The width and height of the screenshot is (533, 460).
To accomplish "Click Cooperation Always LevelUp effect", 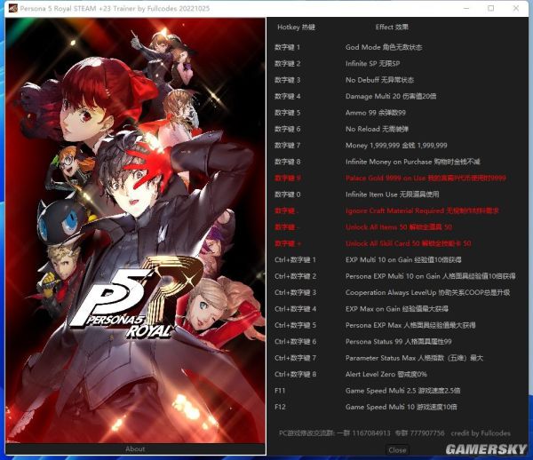I will tap(427, 292).
